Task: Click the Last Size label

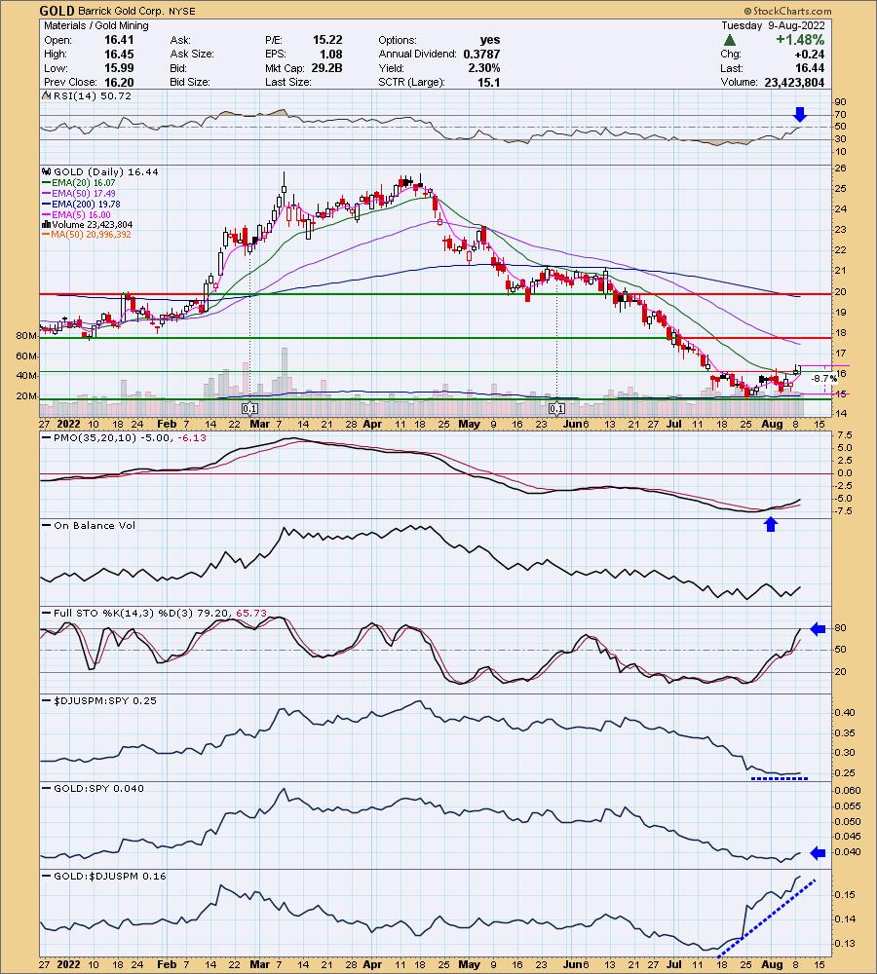Action: [x=287, y=82]
